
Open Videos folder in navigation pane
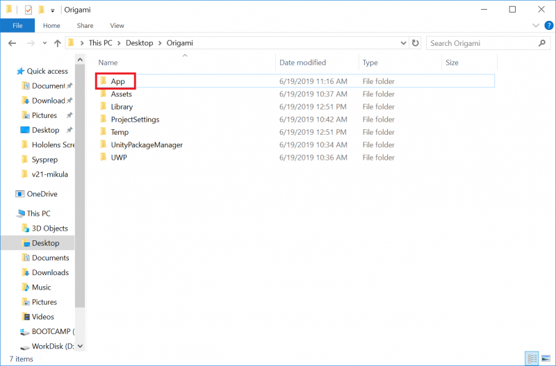[38, 317]
